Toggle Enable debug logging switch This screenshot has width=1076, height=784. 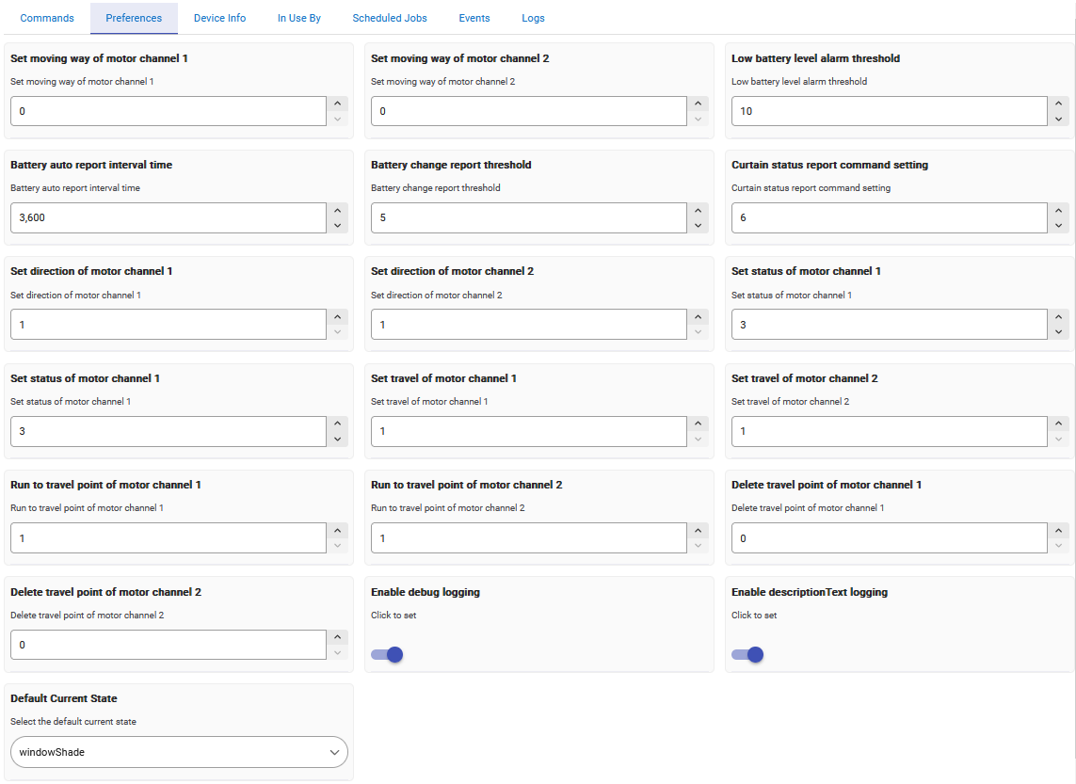[387, 654]
